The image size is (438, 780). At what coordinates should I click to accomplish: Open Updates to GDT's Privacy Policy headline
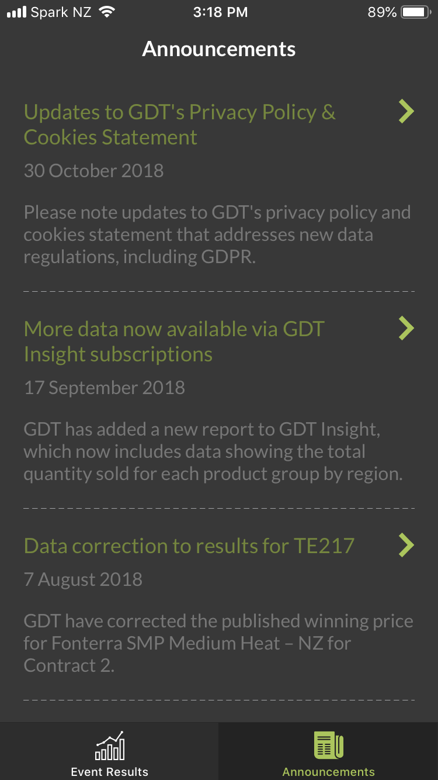180,124
